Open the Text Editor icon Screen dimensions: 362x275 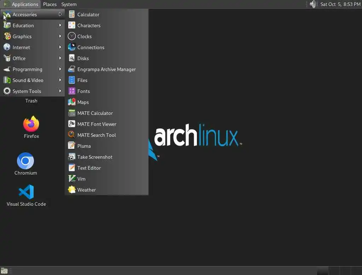pos(71,168)
